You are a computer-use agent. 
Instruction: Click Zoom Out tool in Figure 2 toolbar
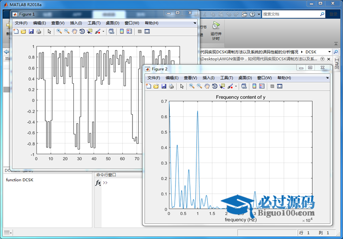coord(199,87)
